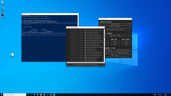Close the Customise Blocklist dialog
Image resolution: width=171 pixels, height=96 pixels.
pos(104,27)
